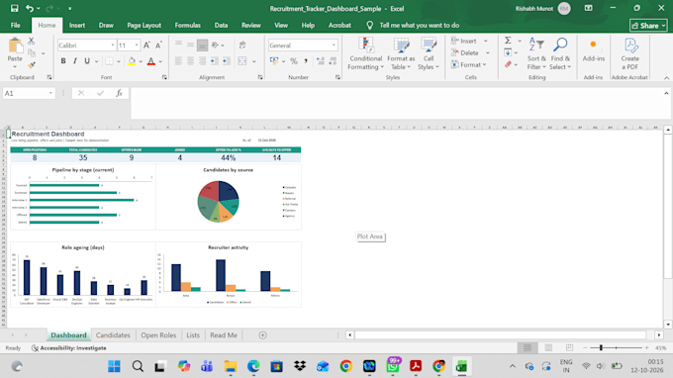This screenshot has height=378, width=673.
Task: Switch to Page Layout view in status bar
Action: pos(548,347)
